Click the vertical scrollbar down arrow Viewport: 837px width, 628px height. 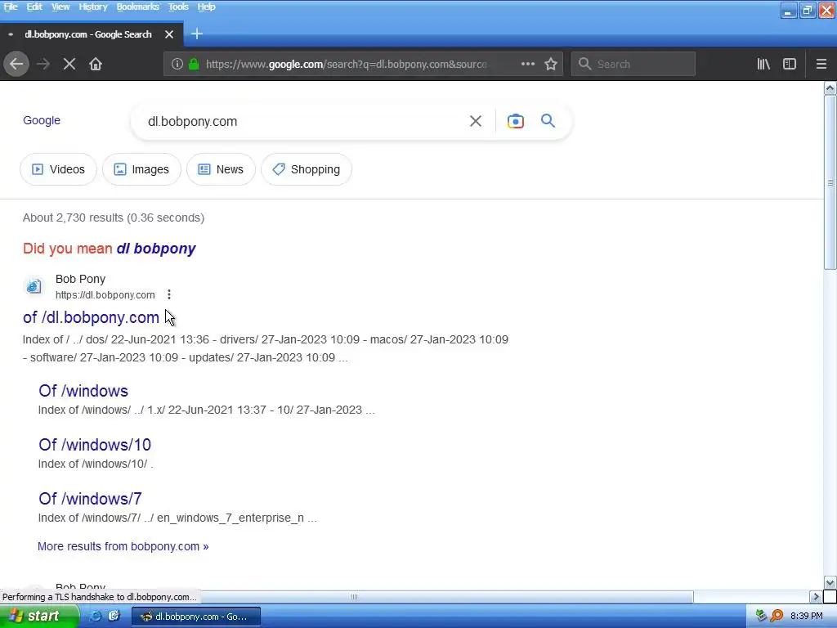830,582
